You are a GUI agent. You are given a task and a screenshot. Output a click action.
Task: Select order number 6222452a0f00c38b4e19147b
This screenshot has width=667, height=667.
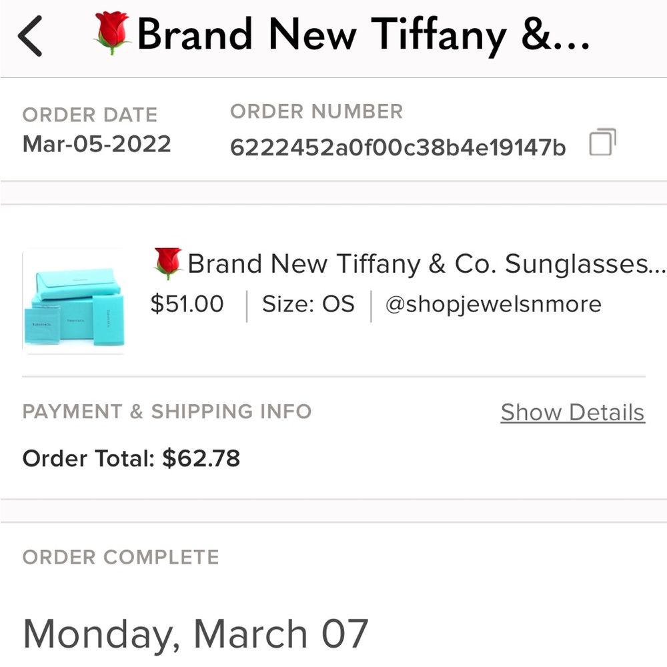pos(398,145)
